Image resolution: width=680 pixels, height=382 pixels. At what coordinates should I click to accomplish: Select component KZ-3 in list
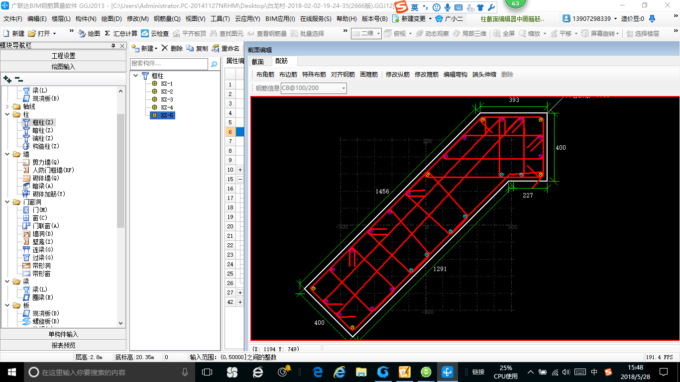pos(167,99)
